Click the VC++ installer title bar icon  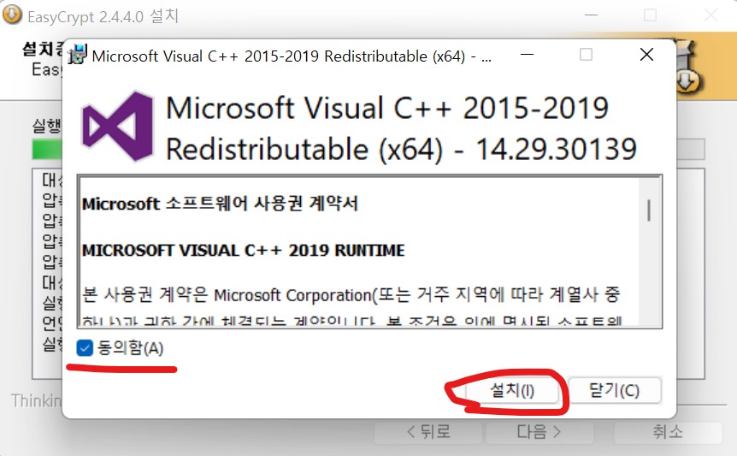tap(78, 55)
